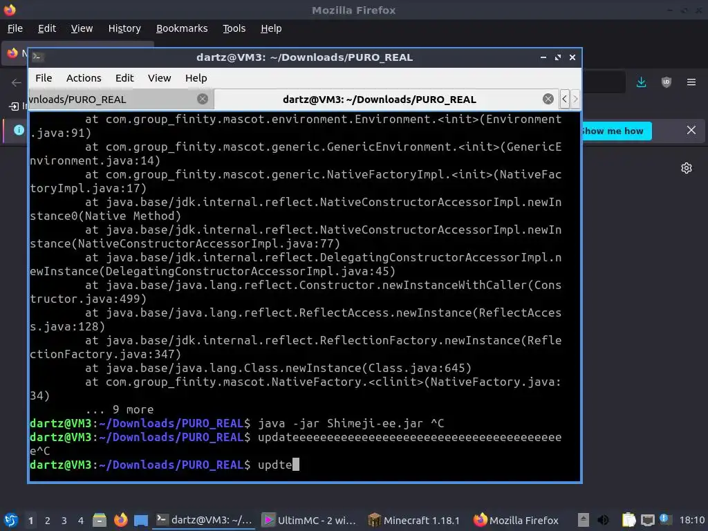
Task: Open the terminal Actions menu
Action: [84, 78]
